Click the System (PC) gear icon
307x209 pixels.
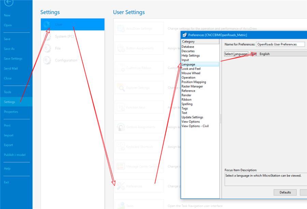[x=47, y=36]
